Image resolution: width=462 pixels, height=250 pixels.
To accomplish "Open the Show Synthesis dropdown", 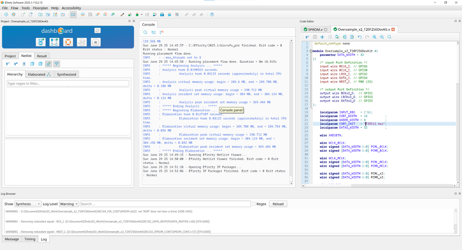I will click(28, 204).
